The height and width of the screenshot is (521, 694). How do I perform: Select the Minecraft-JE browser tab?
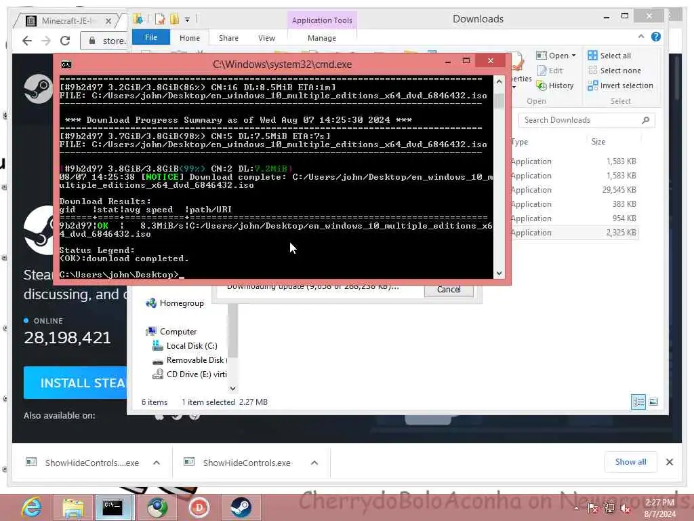66,21
